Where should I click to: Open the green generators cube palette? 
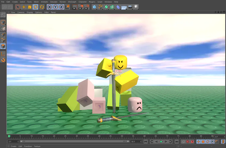[106, 7]
